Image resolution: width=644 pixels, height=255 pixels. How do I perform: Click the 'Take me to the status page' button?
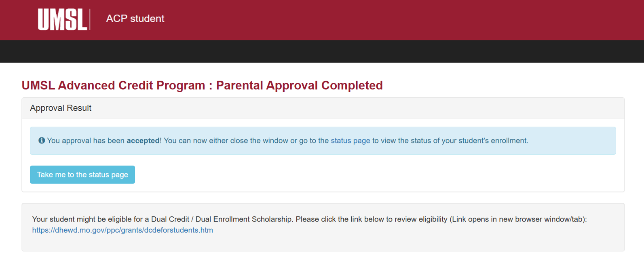pyautogui.click(x=82, y=175)
